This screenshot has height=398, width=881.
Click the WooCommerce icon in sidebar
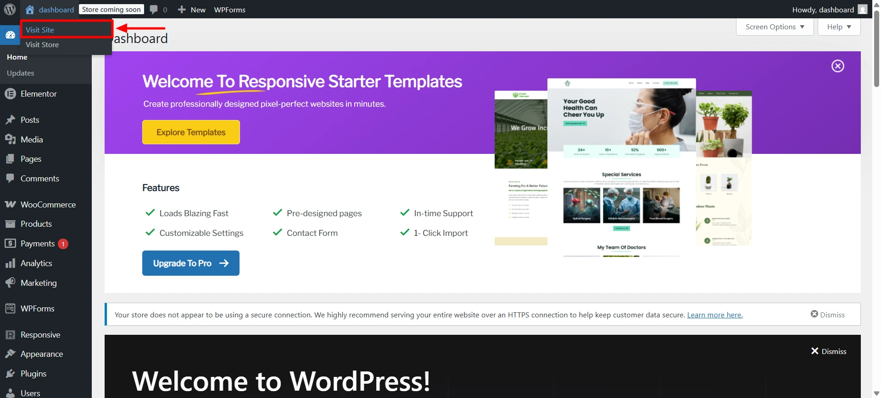click(x=10, y=204)
